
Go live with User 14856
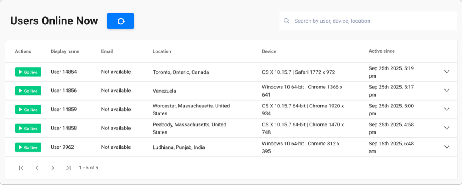click(28, 91)
